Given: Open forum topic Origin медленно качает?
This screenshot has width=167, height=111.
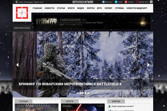Looking at the screenshot, I should 123,106.
